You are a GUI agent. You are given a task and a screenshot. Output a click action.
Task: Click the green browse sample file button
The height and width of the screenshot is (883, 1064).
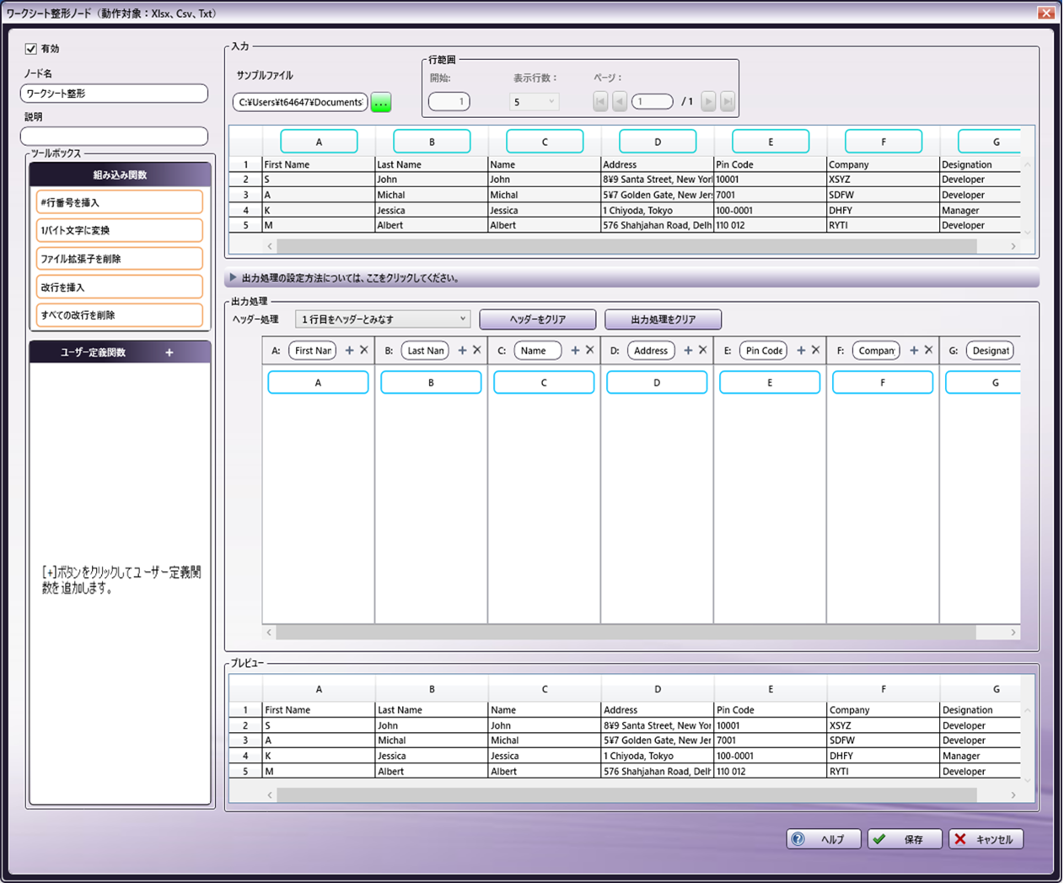pyautogui.click(x=381, y=103)
